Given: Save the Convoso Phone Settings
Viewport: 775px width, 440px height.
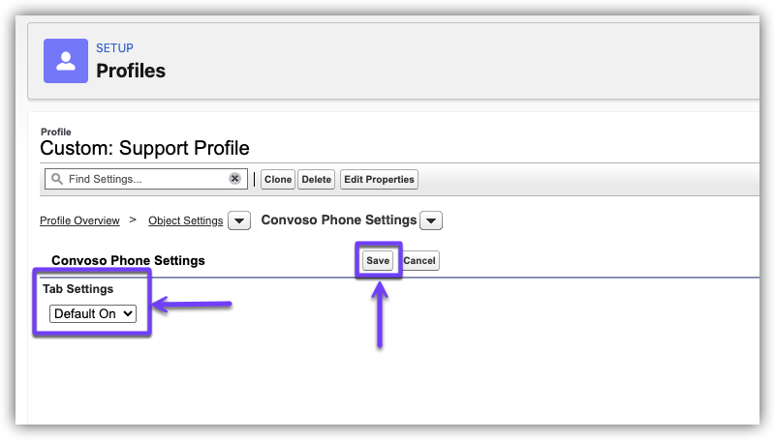Looking at the screenshot, I should point(378,261).
